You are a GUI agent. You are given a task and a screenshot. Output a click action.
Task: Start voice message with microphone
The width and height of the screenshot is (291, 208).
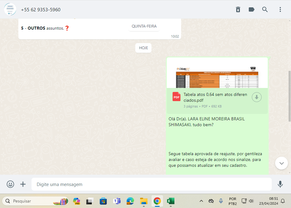[280, 184]
